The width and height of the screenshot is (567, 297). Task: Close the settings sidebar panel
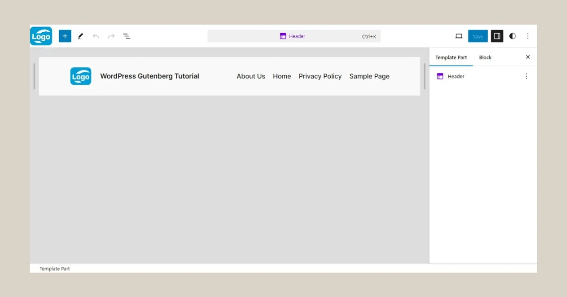[528, 57]
